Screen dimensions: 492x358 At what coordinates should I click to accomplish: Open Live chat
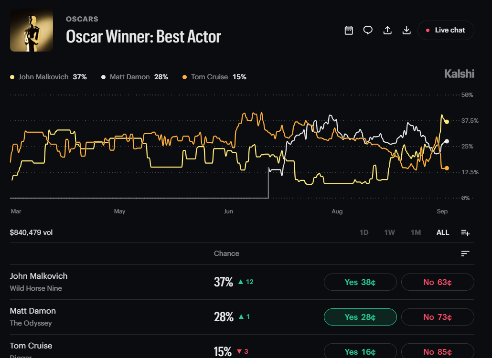pyautogui.click(x=446, y=31)
